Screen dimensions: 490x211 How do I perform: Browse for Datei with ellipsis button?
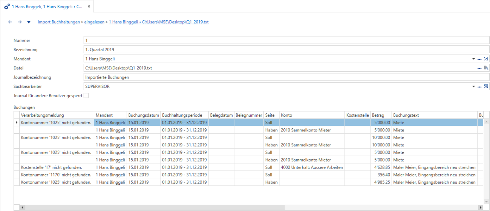[479, 68]
